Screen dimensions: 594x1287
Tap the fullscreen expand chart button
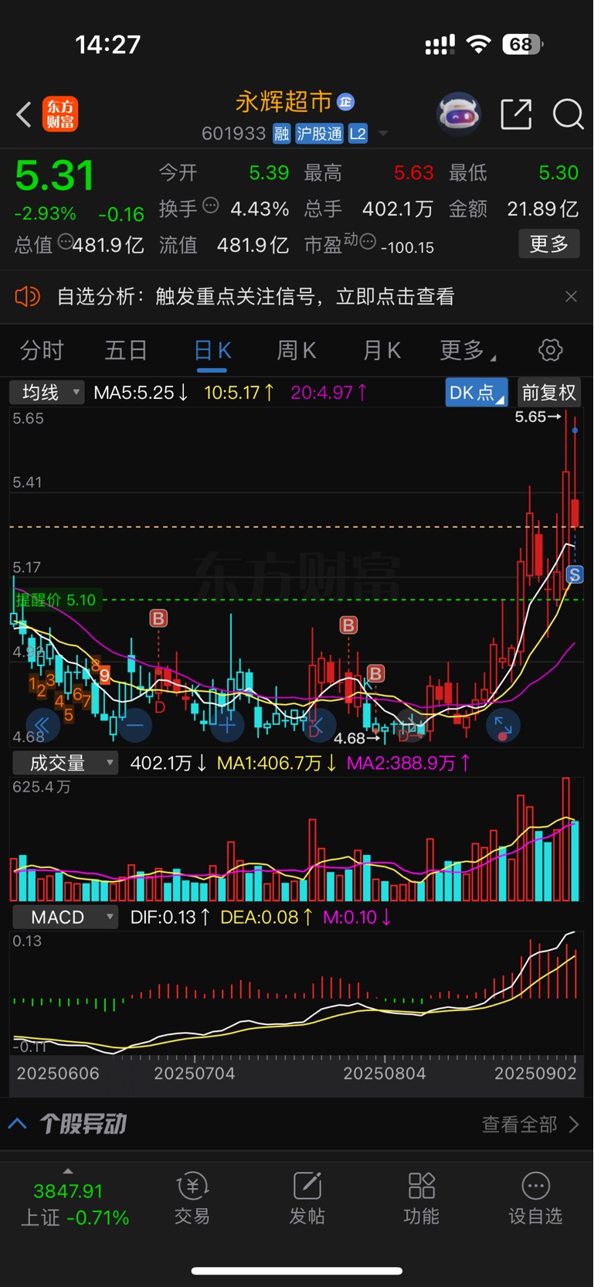pos(503,725)
